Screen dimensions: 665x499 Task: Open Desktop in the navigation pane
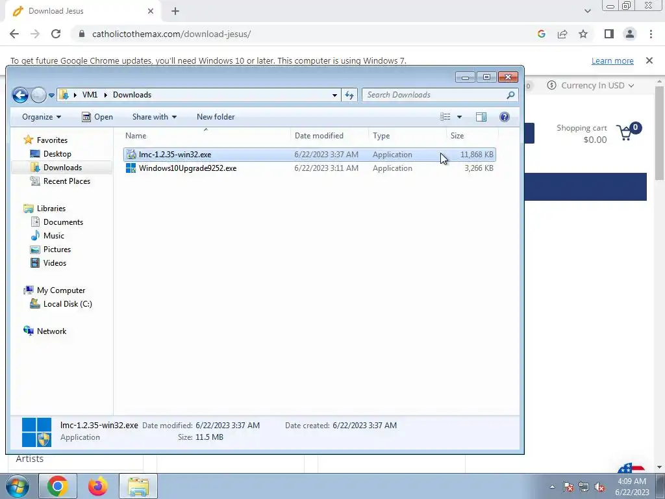click(57, 154)
